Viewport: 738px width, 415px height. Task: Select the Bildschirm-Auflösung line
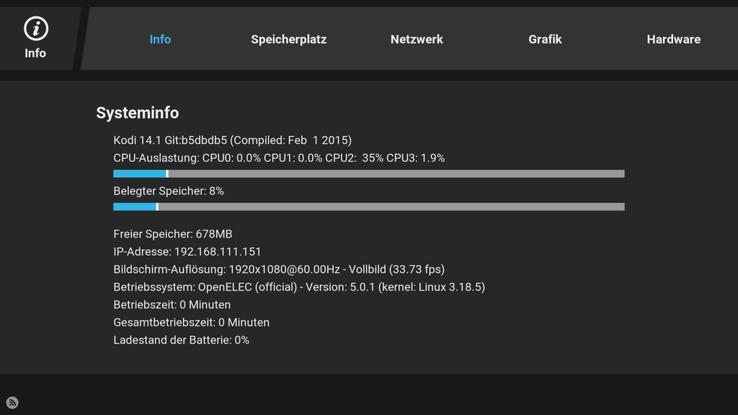click(x=279, y=269)
